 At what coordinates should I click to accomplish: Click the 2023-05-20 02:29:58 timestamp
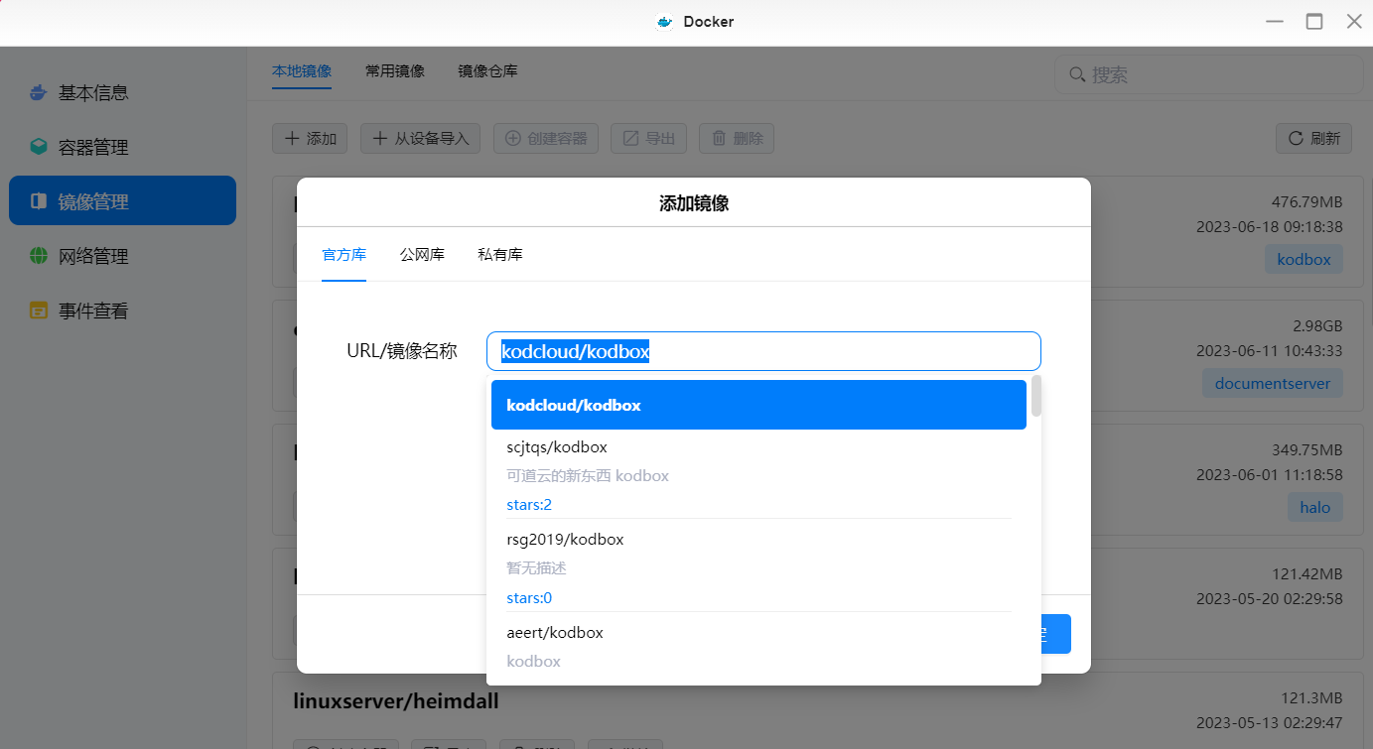pos(1270,599)
